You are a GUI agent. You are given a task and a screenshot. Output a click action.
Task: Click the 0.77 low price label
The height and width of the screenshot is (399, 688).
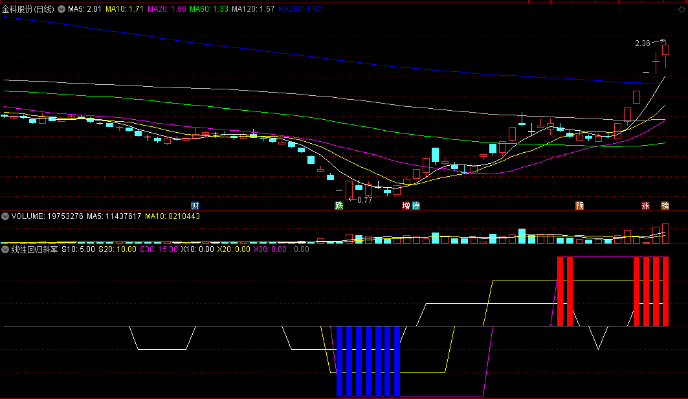point(364,200)
